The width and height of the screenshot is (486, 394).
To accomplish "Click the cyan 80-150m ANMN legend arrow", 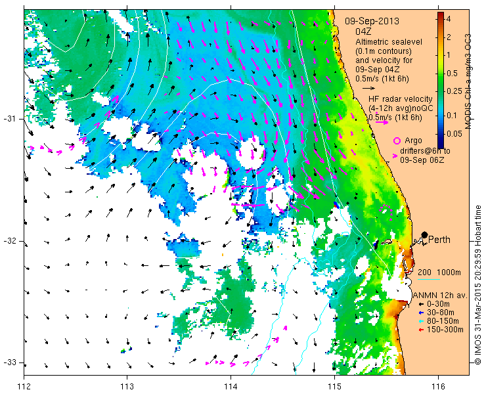I will point(421,321).
